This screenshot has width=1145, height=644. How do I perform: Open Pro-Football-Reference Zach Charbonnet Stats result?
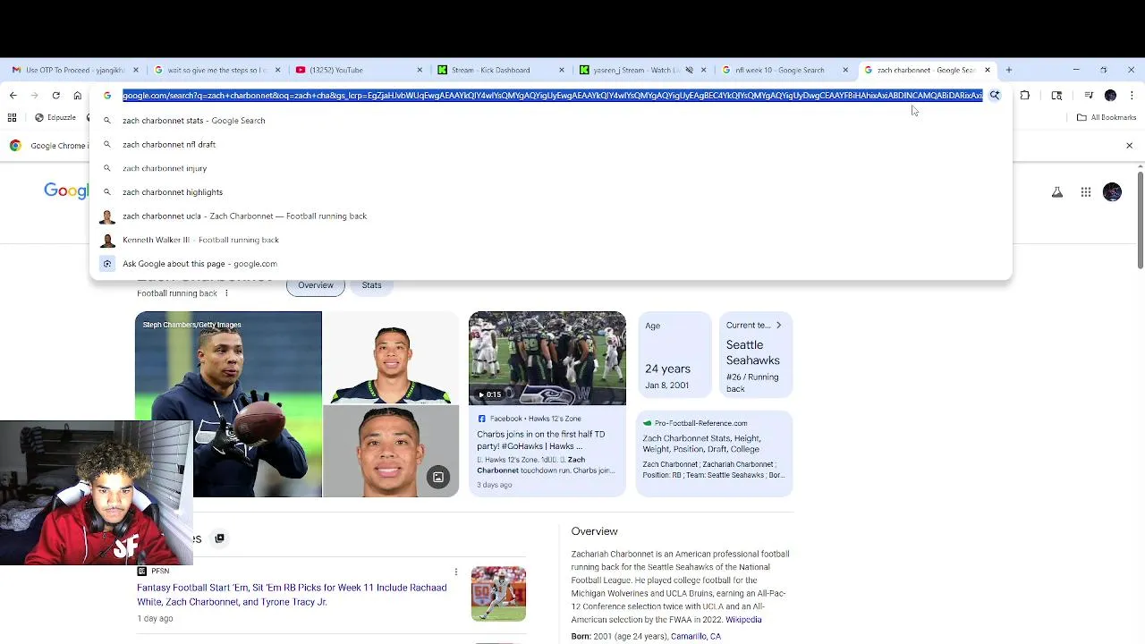(714, 454)
